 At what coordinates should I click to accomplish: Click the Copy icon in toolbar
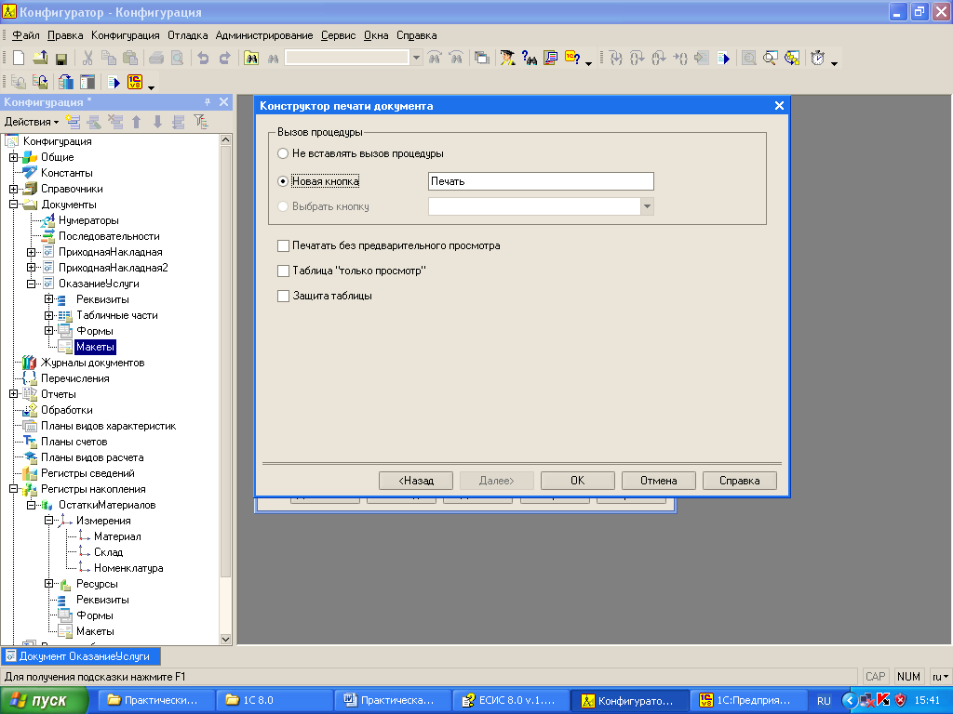(109, 58)
